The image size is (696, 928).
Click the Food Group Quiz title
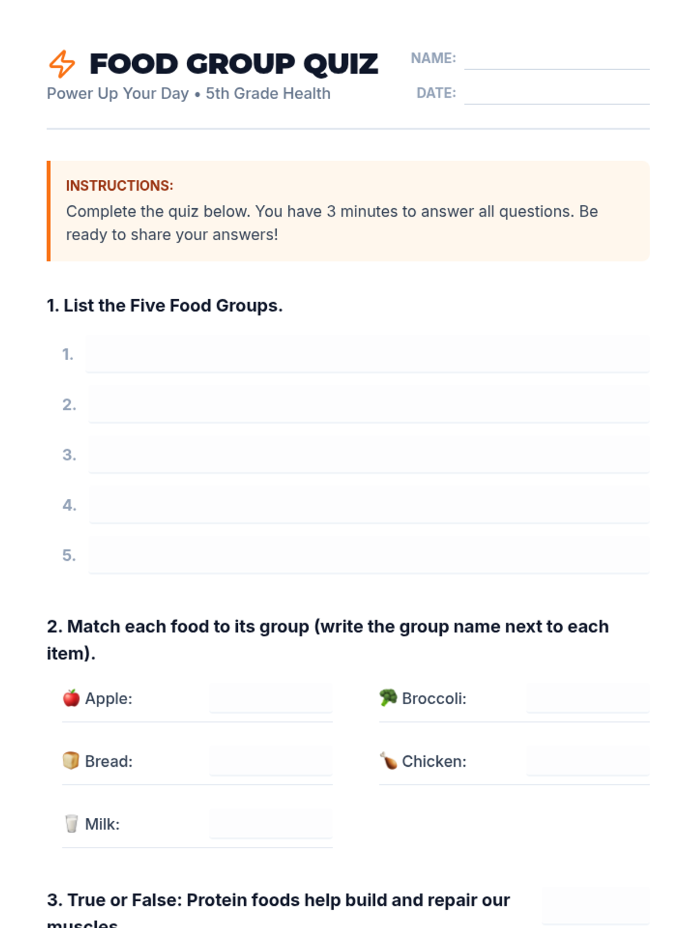(234, 64)
